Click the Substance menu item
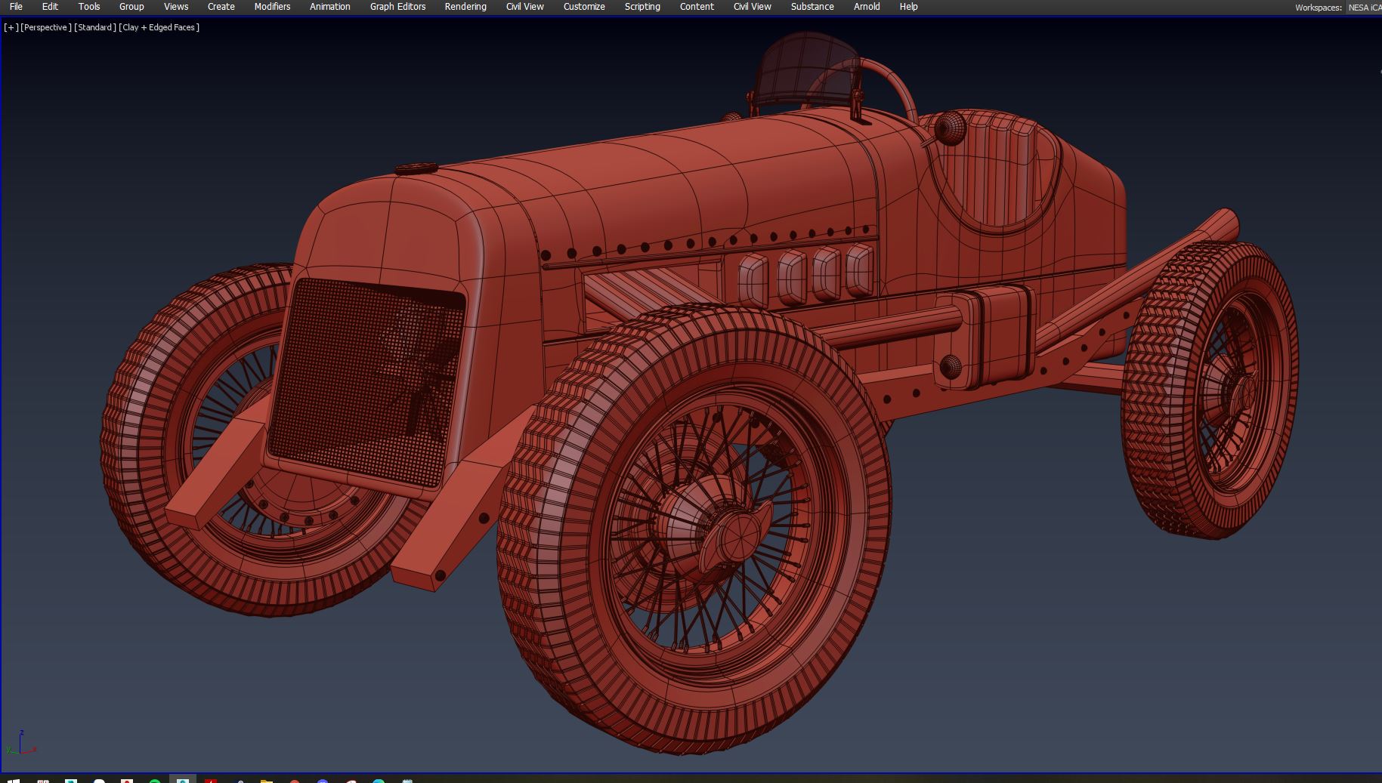This screenshot has height=783, width=1382. coord(812,7)
